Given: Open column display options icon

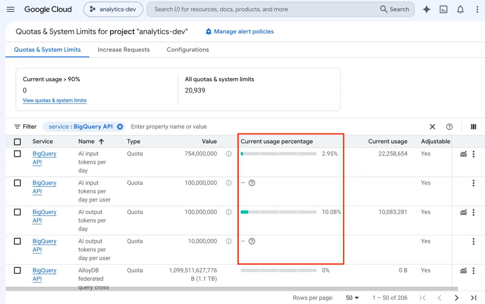Looking at the screenshot, I should [x=473, y=127].
